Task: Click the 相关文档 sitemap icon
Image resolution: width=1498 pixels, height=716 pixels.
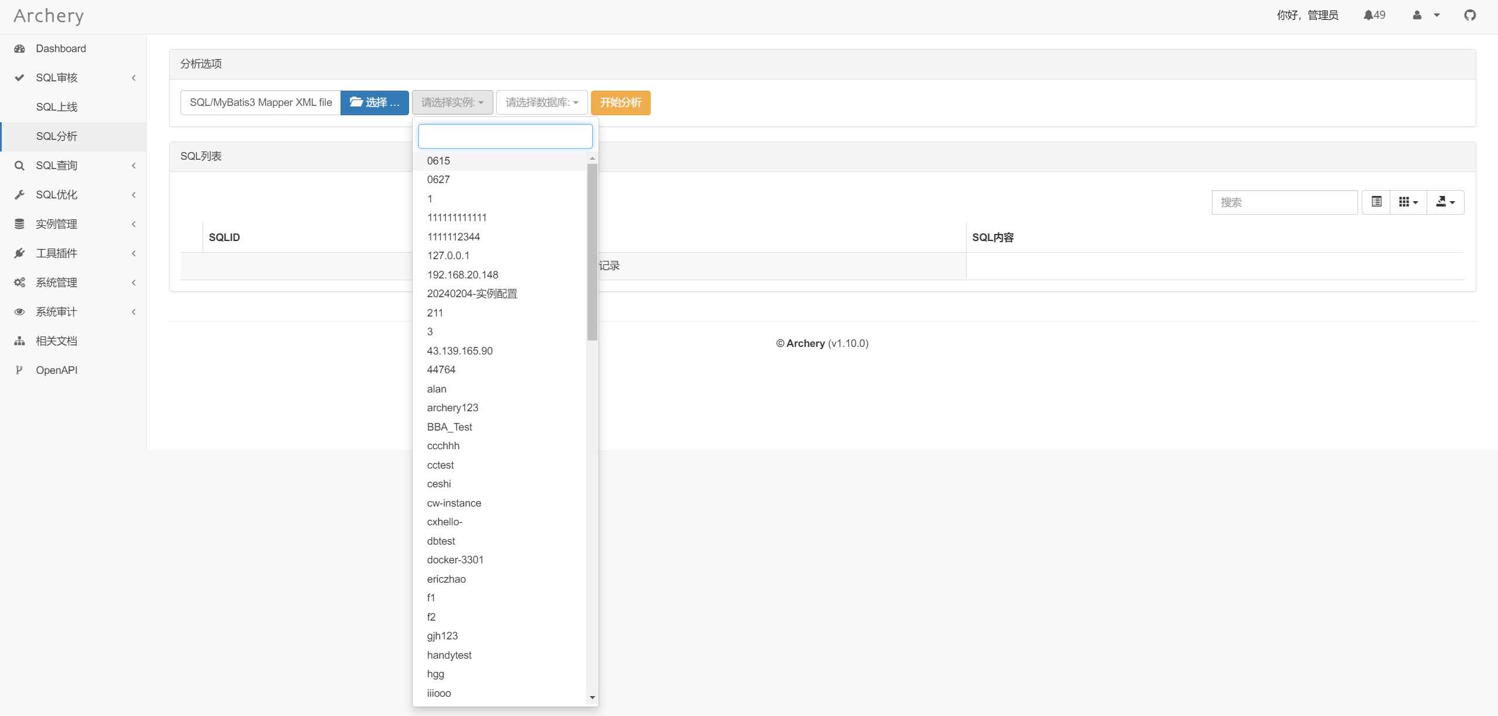Action: point(19,341)
